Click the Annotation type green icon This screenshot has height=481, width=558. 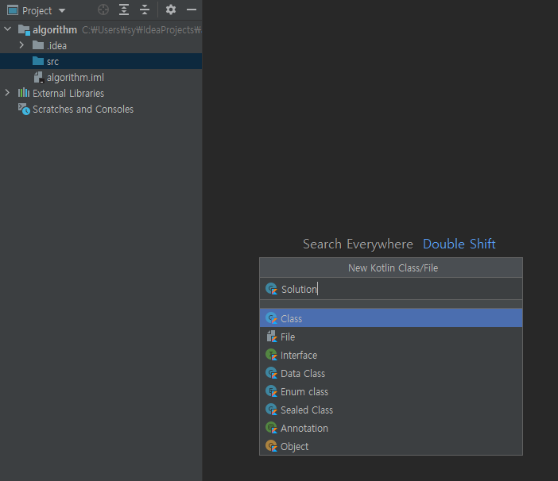(272, 428)
